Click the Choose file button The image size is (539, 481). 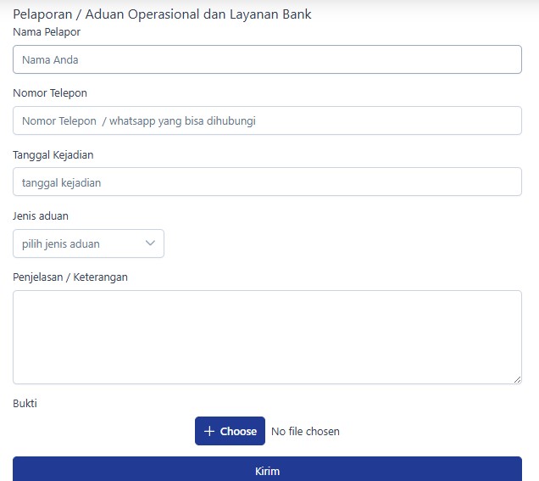(x=230, y=431)
